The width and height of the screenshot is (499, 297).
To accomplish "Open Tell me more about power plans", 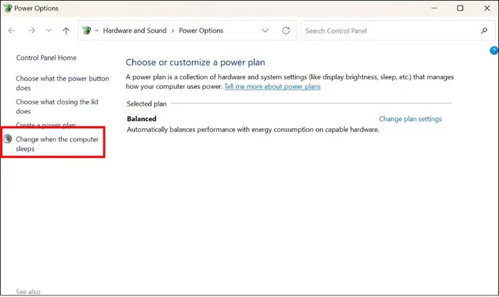I will click(272, 86).
